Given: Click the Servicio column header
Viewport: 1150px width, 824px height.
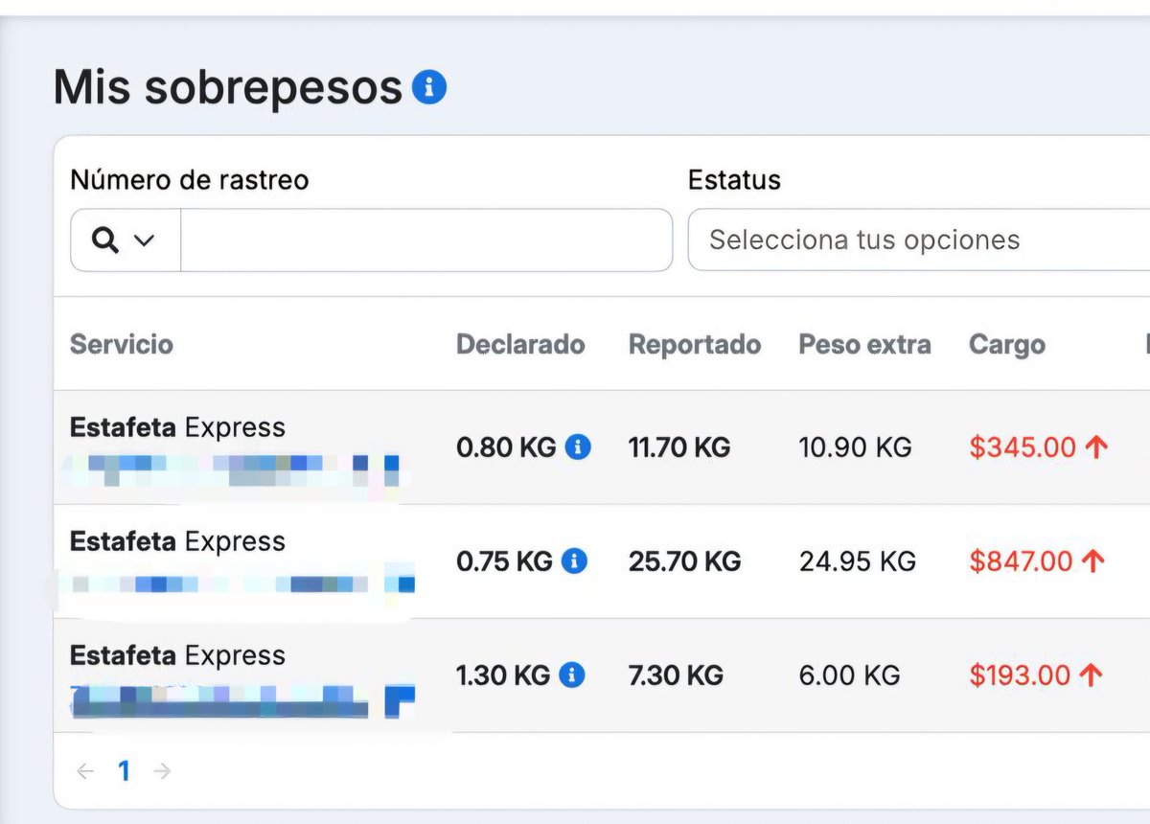Looking at the screenshot, I should [122, 344].
